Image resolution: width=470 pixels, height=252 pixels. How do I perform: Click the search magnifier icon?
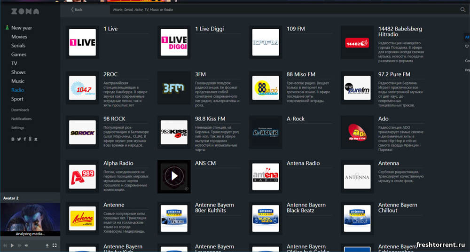[x=462, y=9]
